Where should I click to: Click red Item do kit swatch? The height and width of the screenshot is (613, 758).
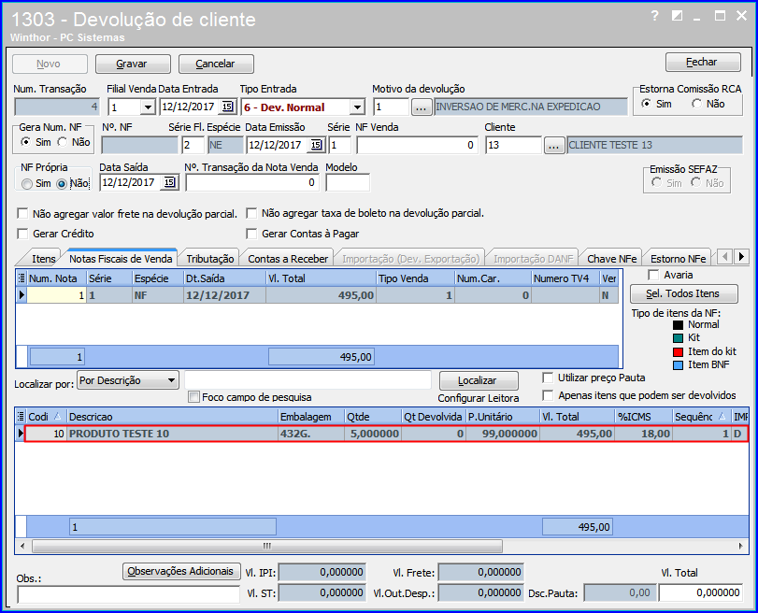[679, 352]
